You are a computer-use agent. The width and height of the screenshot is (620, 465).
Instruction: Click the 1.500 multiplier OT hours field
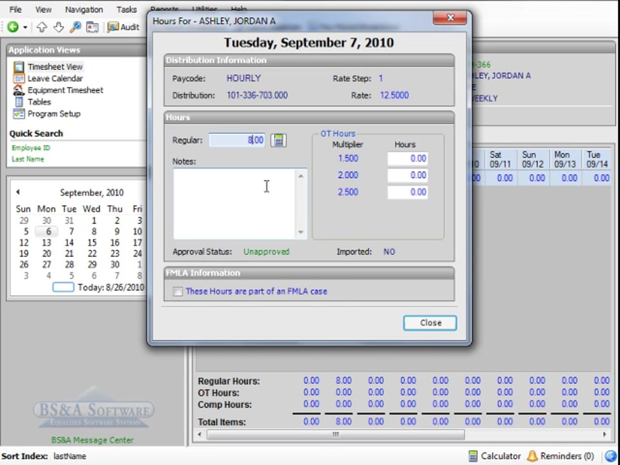(408, 159)
